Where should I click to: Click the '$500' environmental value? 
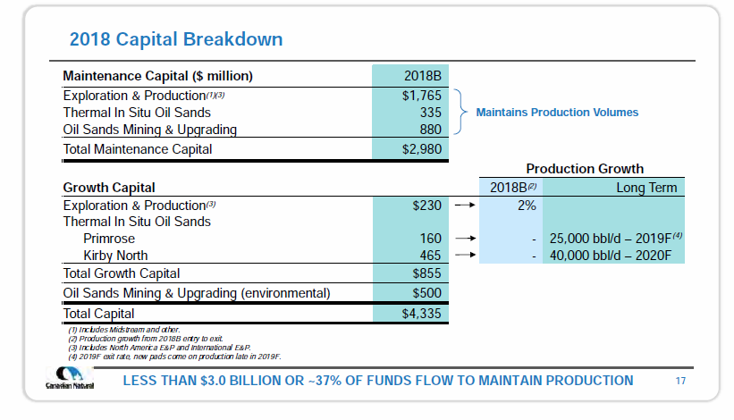point(426,293)
